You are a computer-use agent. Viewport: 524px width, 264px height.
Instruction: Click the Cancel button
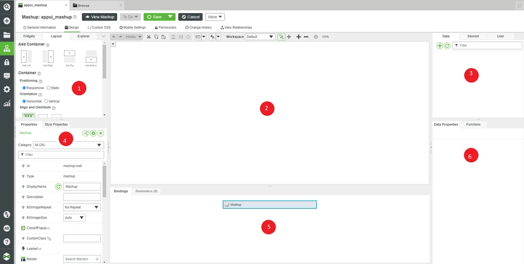pos(191,17)
